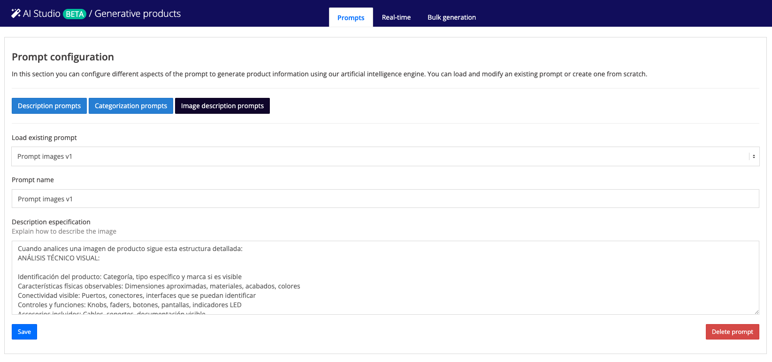This screenshot has width=772, height=362.
Task: Open the Load existing prompt dropdown
Action: [x=380, y=156]
